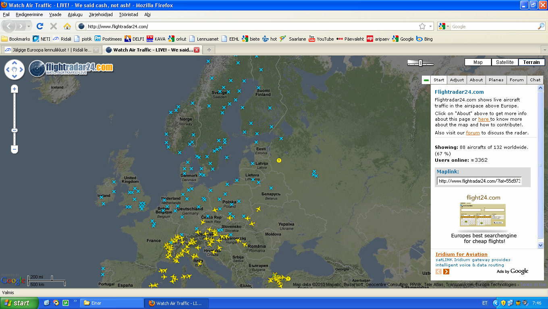
Task: Open the Bookmarks folder in bookmarks toolbar
Action: [x=16, y=39]
